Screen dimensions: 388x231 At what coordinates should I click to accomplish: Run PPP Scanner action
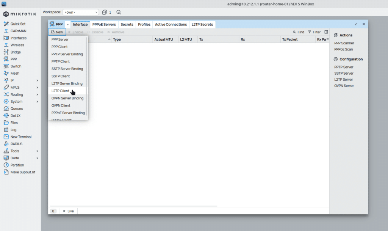click(344, 43)
